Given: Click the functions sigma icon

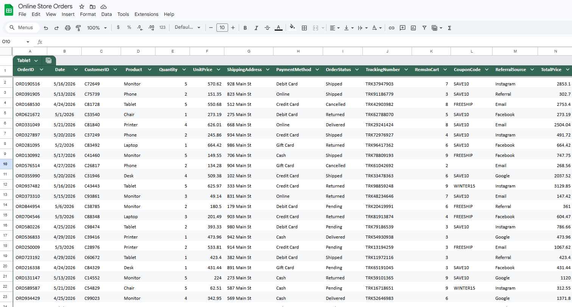Looking at the screenshot, I should tap(449, 28).
